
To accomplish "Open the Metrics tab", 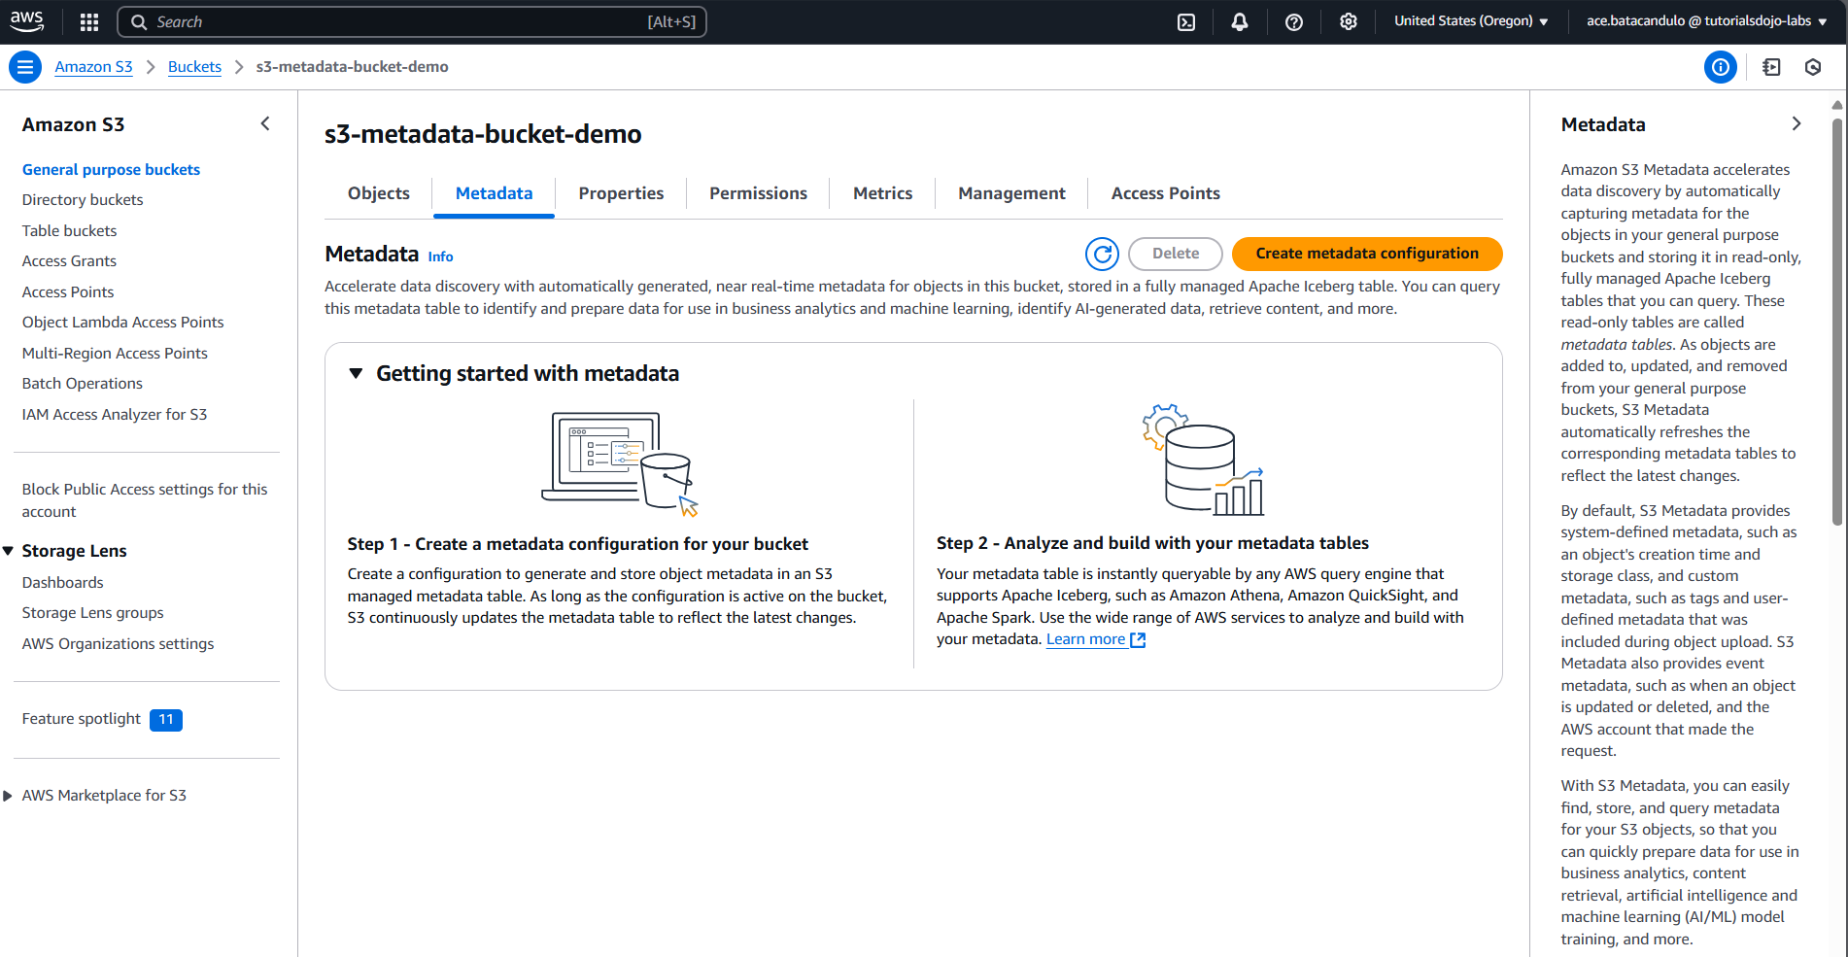I will [882, 193].
